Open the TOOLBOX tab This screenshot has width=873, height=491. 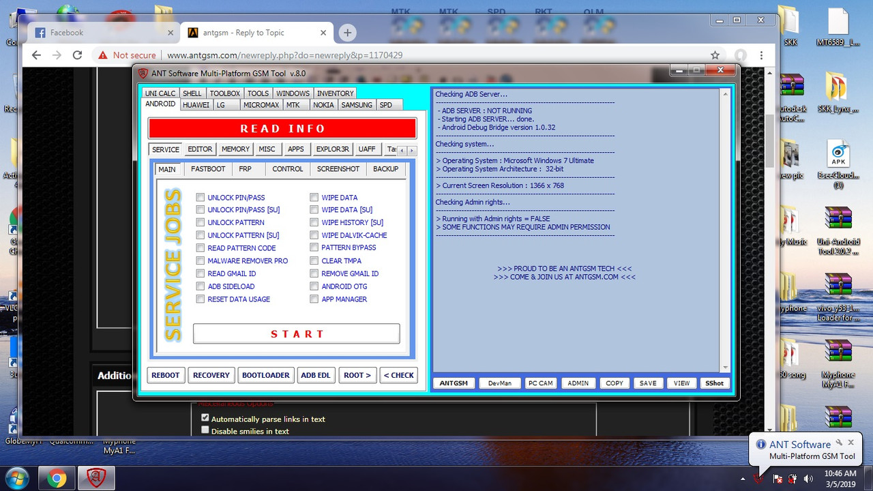[224, 93]
